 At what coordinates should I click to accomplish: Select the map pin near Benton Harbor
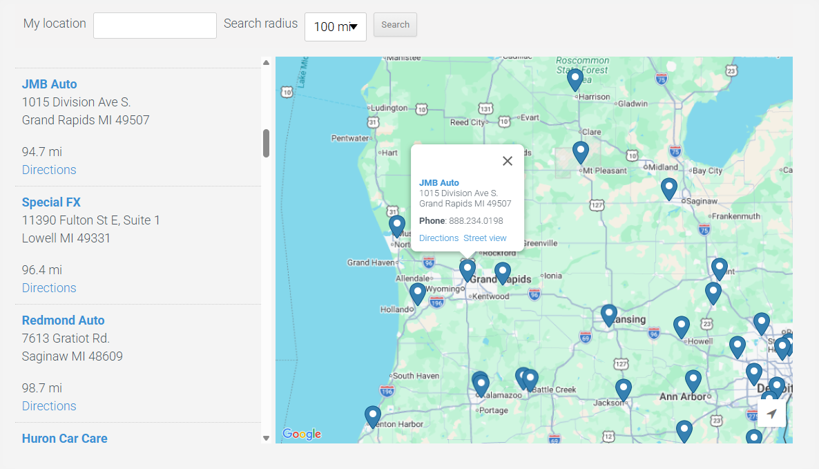(372, 417)
